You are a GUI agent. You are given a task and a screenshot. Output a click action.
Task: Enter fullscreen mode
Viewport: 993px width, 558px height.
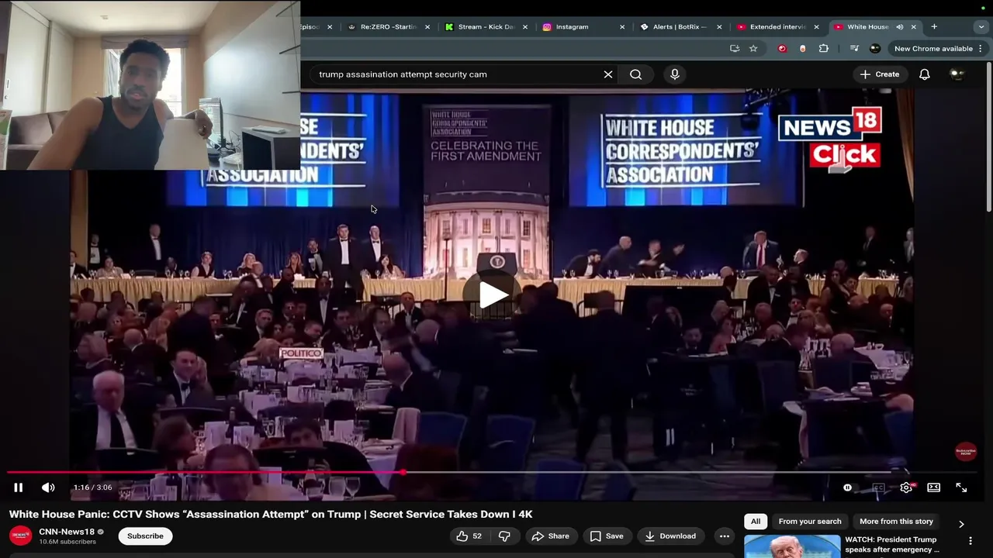pos(961,487)
